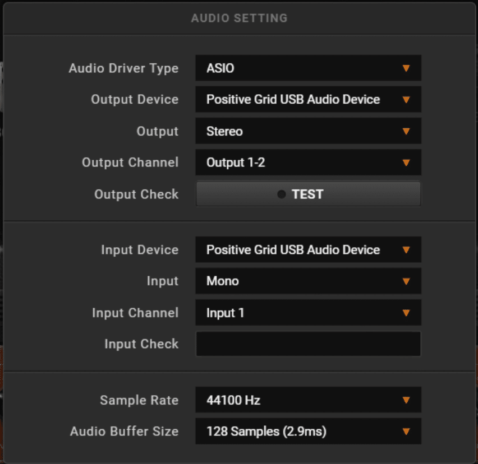Open the Output Channel dropdown
The width and height of the screenshot is (478, 464).
coord(308,163)
